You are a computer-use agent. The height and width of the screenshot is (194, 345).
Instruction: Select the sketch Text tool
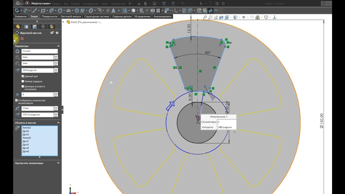(113, 11)
